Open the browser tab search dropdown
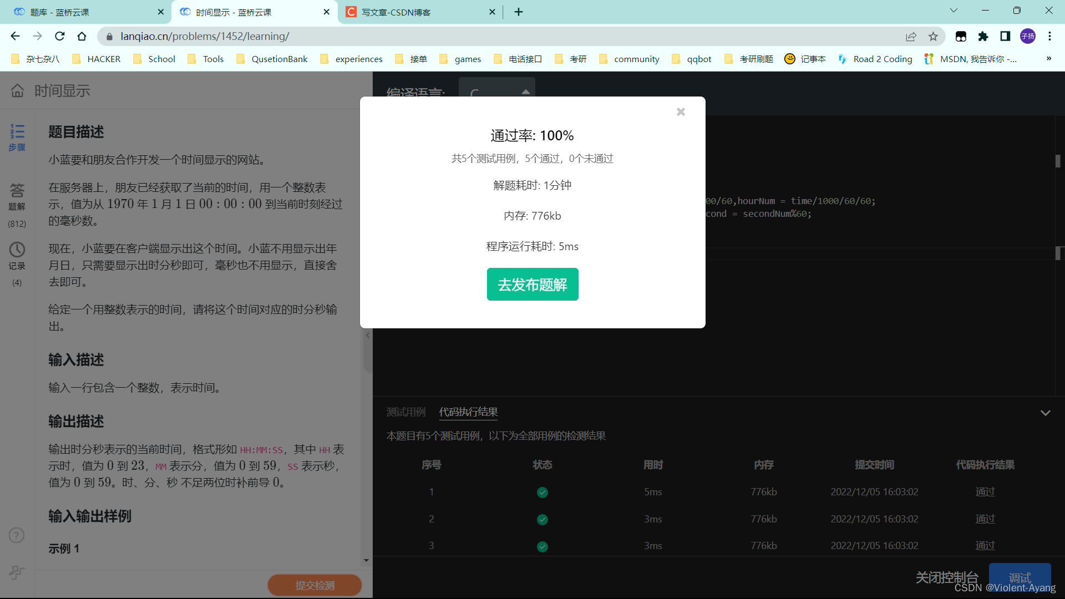 click(x=954, y=10)
